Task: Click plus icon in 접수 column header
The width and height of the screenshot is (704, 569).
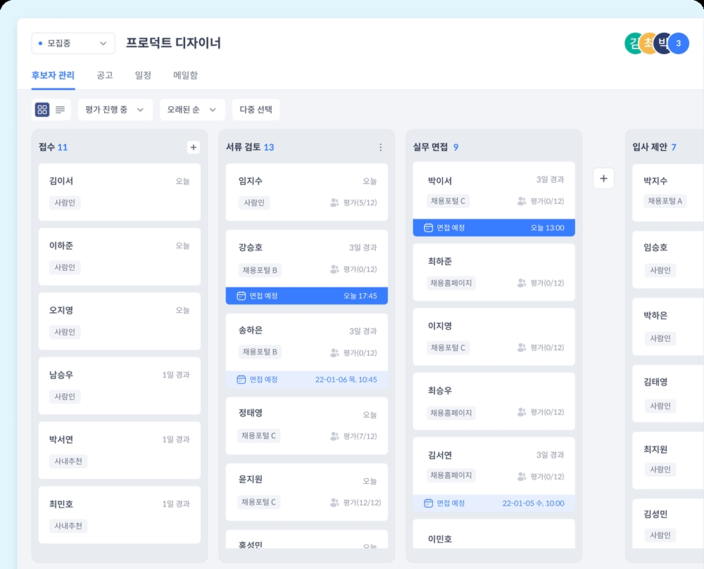Action: tap(194, 147)
